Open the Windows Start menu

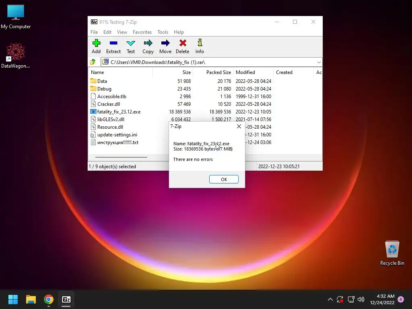[x=13, y=299]
